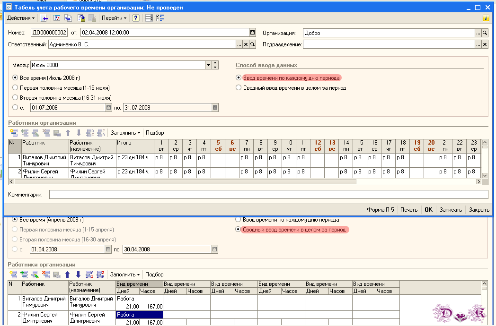Image resolution: width=496 pixels, height=326 pixels.
Task: Open calendar for end date 31.07.2008
Action: point(215,108)
